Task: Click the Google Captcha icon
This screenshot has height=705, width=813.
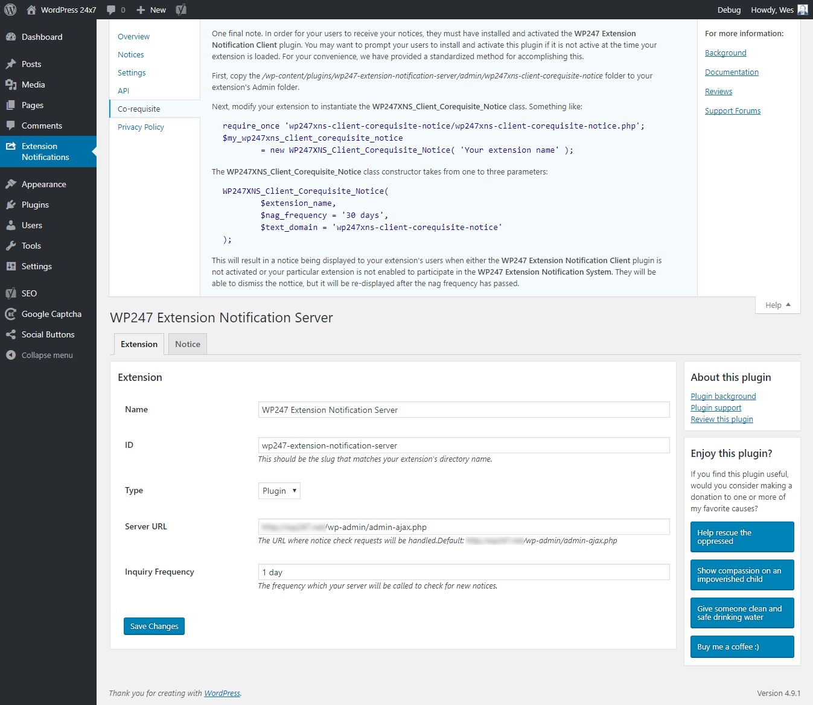Action: pyautogui.click(x=11, y=314)
